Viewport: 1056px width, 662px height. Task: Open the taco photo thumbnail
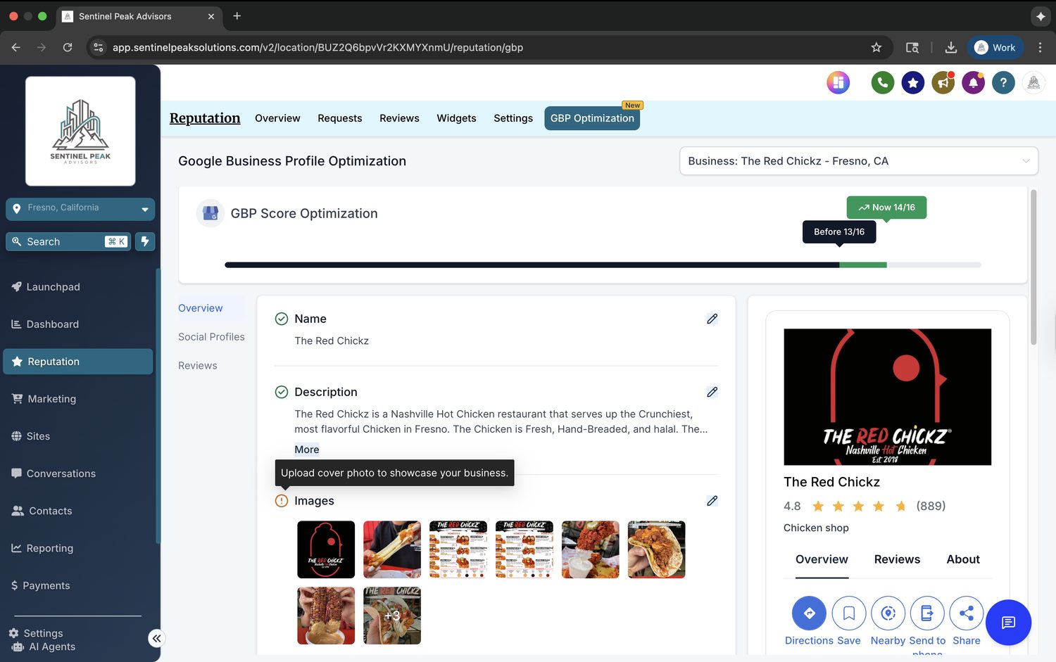pyautogui.click(x=656, y=549)
